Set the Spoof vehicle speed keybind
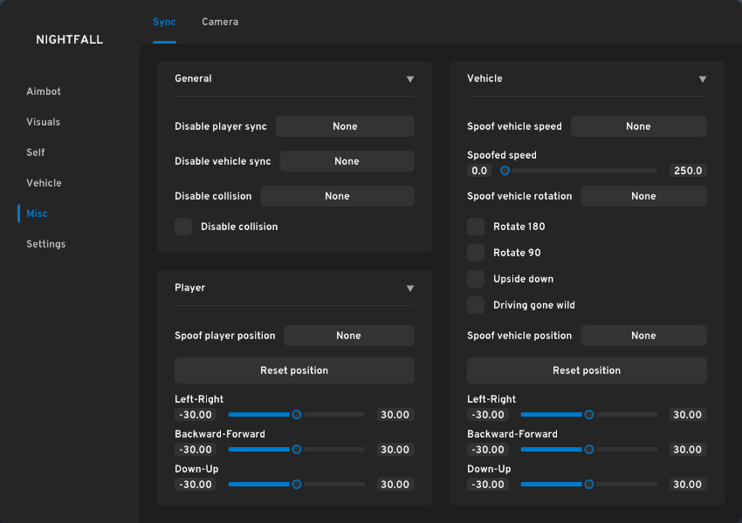 (x=638, y=126)
